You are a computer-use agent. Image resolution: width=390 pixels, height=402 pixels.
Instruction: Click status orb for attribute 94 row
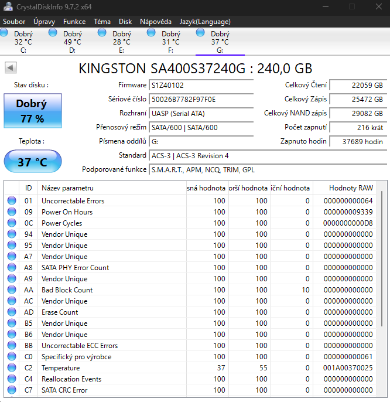(12, 234)
